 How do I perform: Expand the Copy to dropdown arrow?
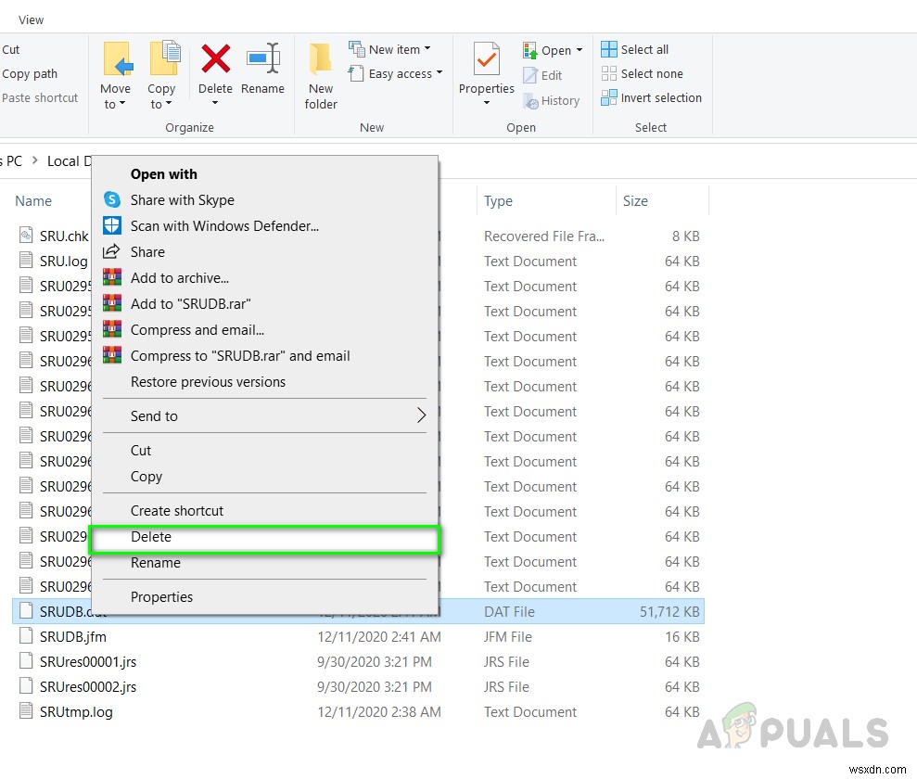169,104
